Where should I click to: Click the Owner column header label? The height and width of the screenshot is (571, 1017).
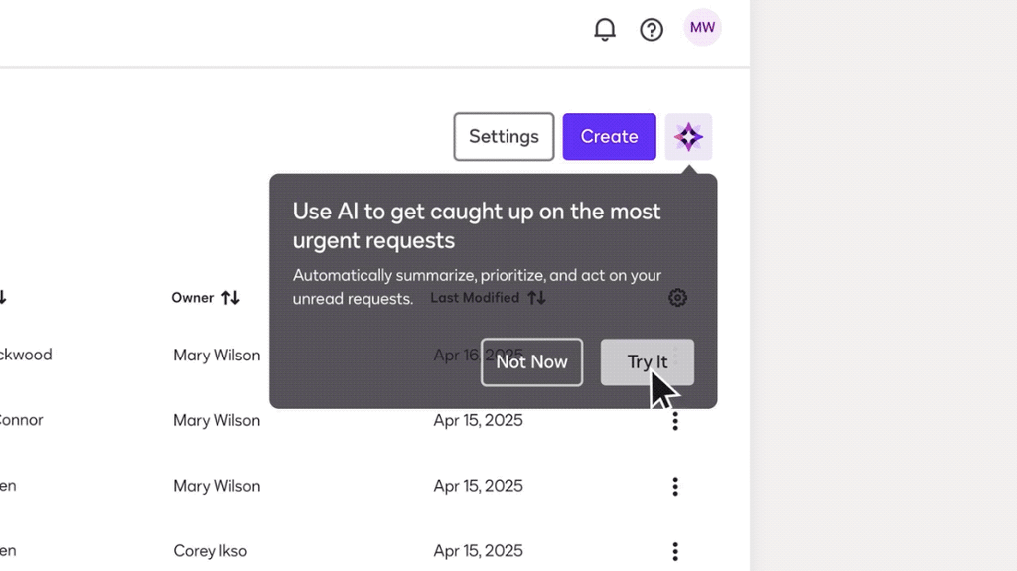(192, 298)
